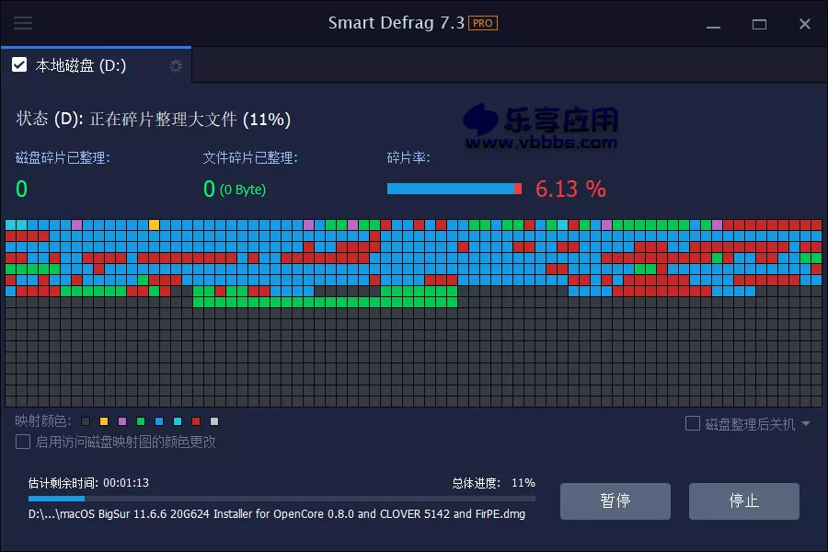Enable the 磁盘整理后关机 checkbox
Image resolution: width=828 pixels, height=552 pixels.
tap(693, 422)
